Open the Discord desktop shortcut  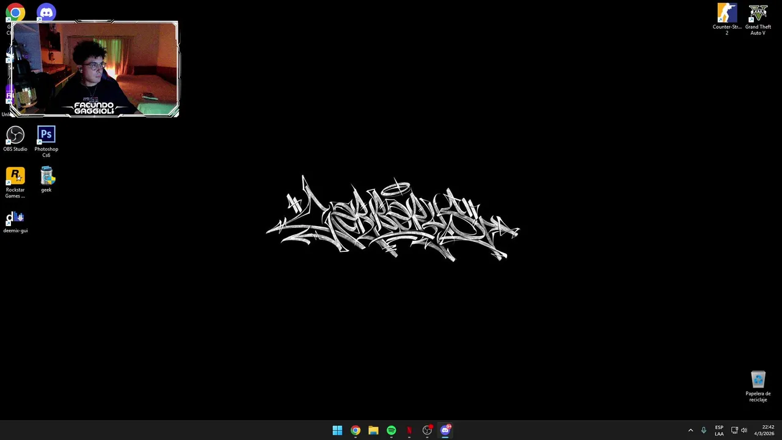[x=46, y=12]
